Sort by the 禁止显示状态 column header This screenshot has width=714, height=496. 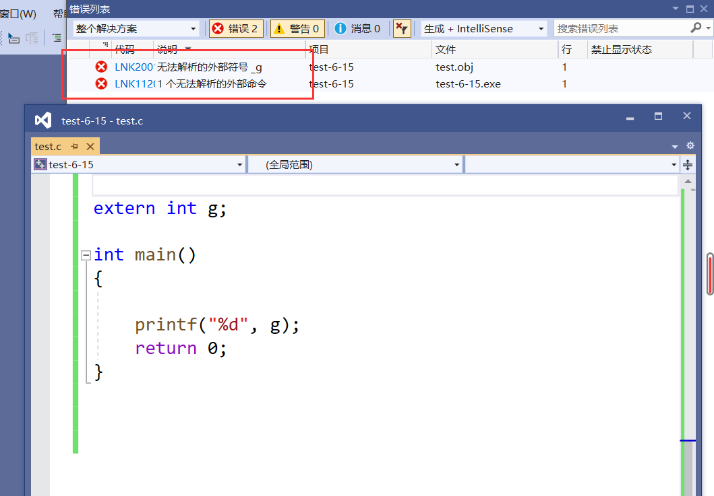(622, 50)
